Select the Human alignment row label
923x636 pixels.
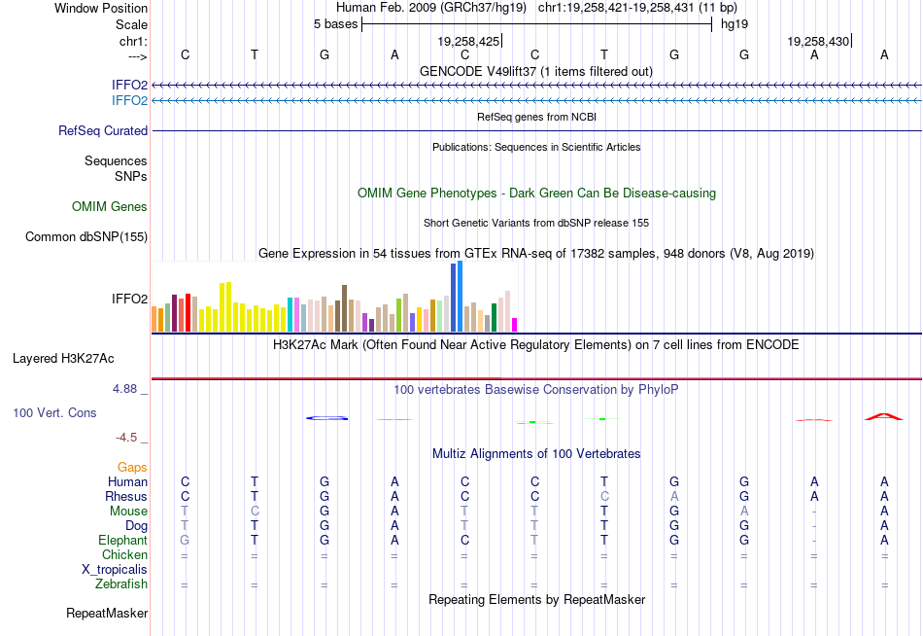pos(127,482)
